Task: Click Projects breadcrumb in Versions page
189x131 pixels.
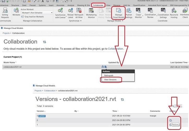Action: [38, 90]
